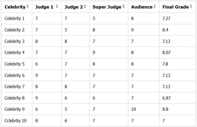The width and height of the screenshot is (197, 127).
Task: Click the Celebrity 4 row name
Action: click(x=14, y=53)
